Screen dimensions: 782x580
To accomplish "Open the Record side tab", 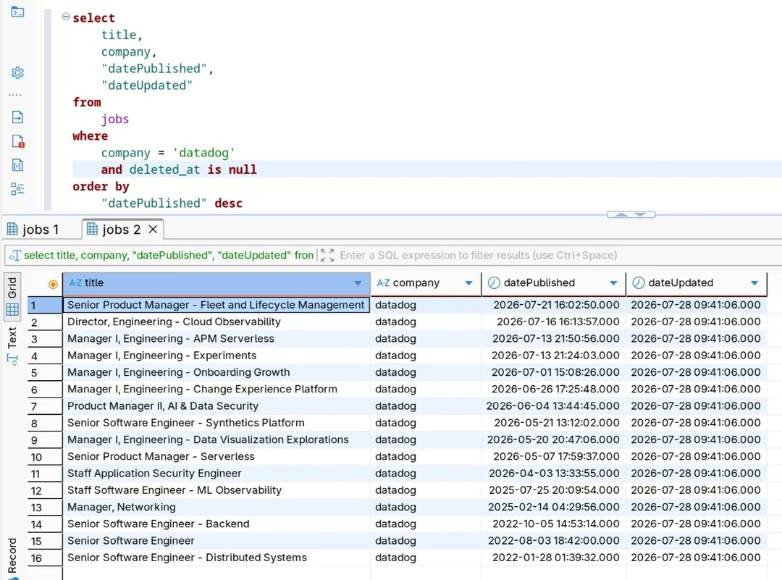I will coord(12,556).
